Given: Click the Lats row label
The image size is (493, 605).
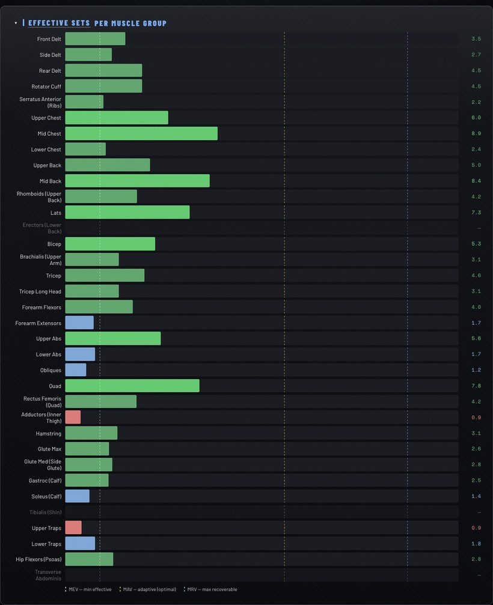Looking at the screenshot, I should coord(55,213).
